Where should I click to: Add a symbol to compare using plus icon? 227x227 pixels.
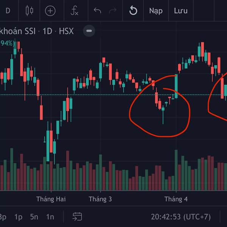50,11
